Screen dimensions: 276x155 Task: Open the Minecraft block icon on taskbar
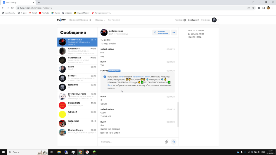(x=94, y=152)
